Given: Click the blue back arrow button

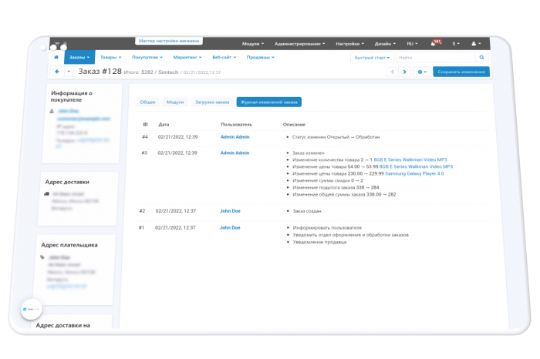Looking at the screenshot, I should click(x=57, y=72).
